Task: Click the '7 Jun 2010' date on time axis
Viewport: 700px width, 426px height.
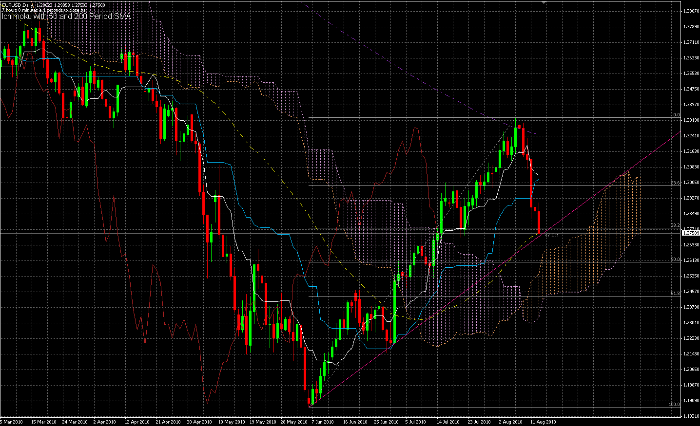Action: (323, 422)
